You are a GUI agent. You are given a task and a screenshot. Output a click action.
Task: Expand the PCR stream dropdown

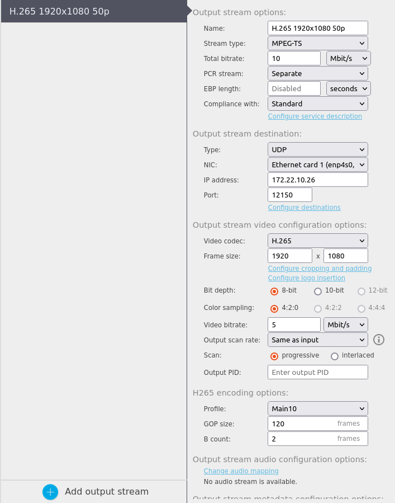(x=318, y=73)
